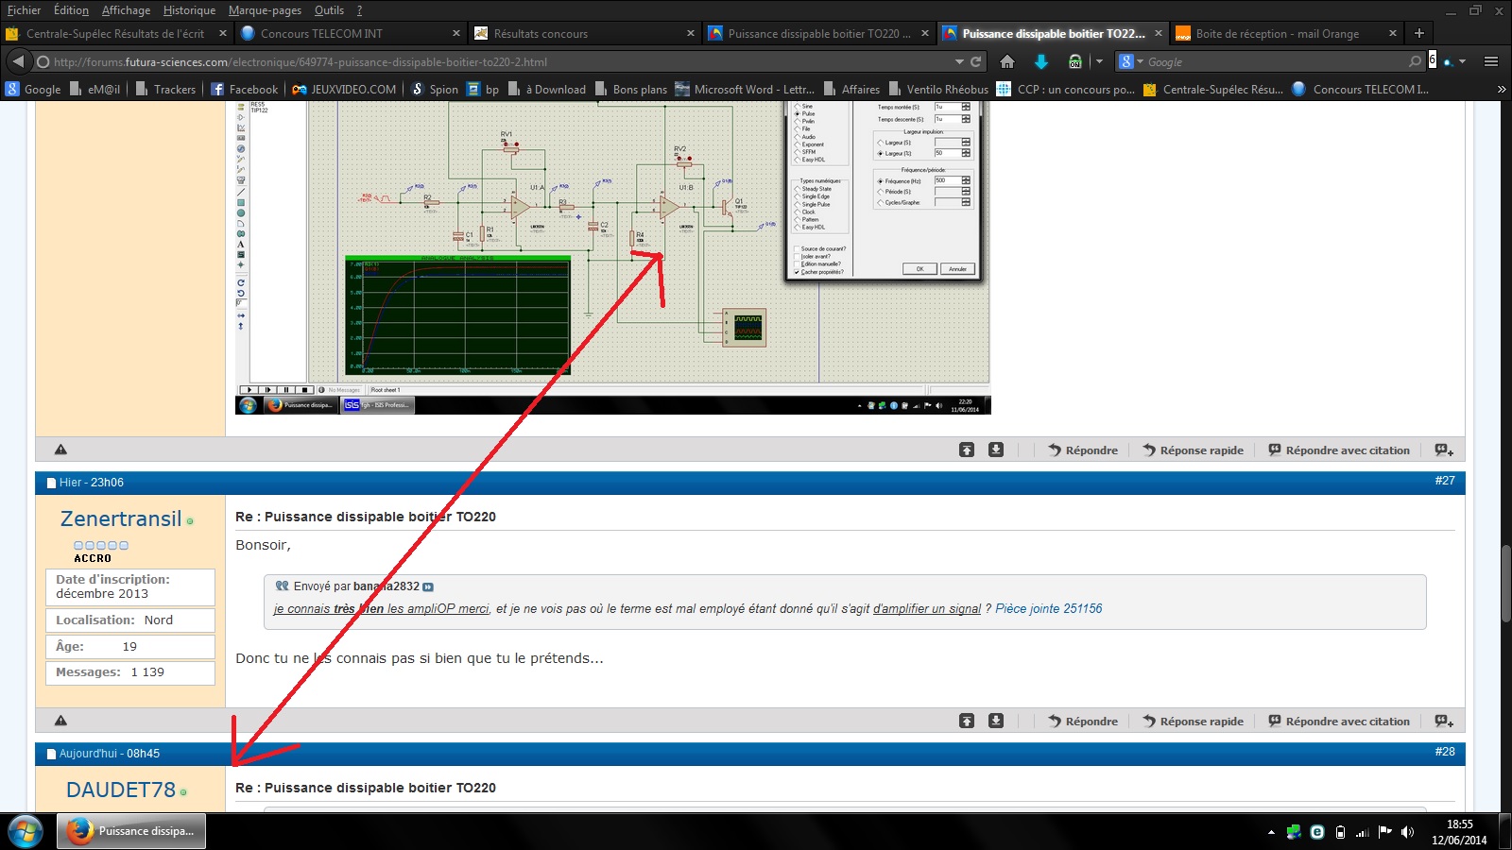Open a new browser tab with plus
Image resolution: width=1512 pixels, height=850 pixels.
click(x=1418, y=33)
